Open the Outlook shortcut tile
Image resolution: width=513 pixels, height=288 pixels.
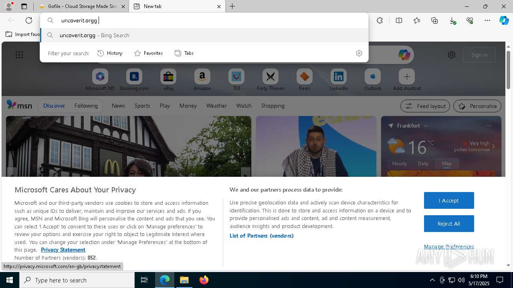[373, 80]
